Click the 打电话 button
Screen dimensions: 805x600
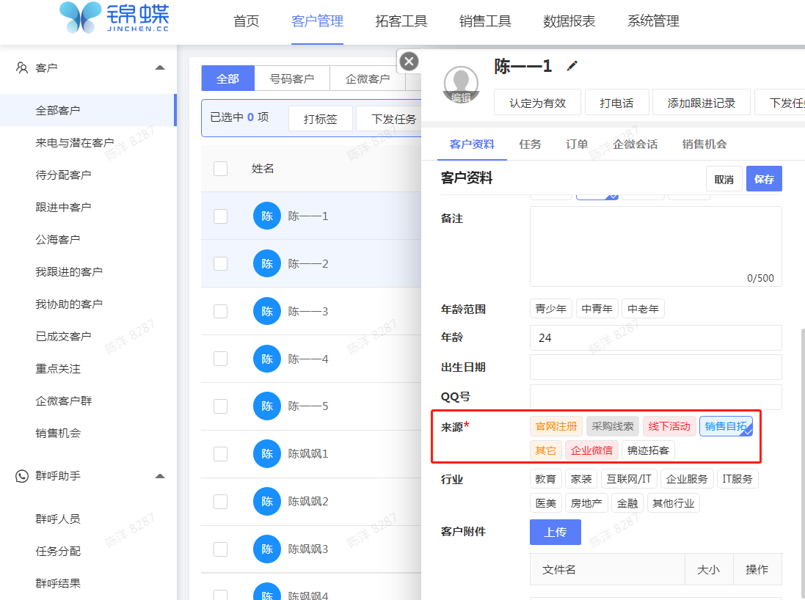[x=616, y=103]
